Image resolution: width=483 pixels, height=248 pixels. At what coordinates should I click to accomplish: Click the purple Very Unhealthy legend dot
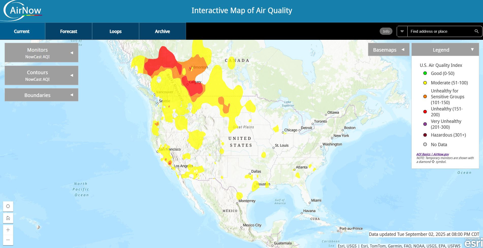pyautogui.click(x=425, y=124)
